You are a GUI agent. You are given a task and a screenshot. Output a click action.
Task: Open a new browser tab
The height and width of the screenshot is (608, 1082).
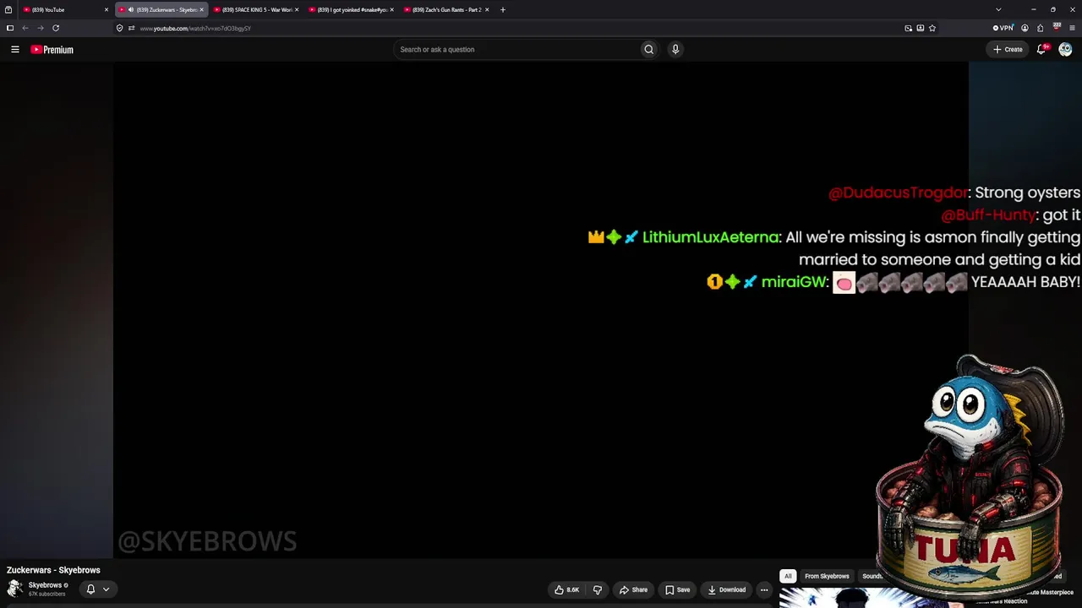click(503, 9)
